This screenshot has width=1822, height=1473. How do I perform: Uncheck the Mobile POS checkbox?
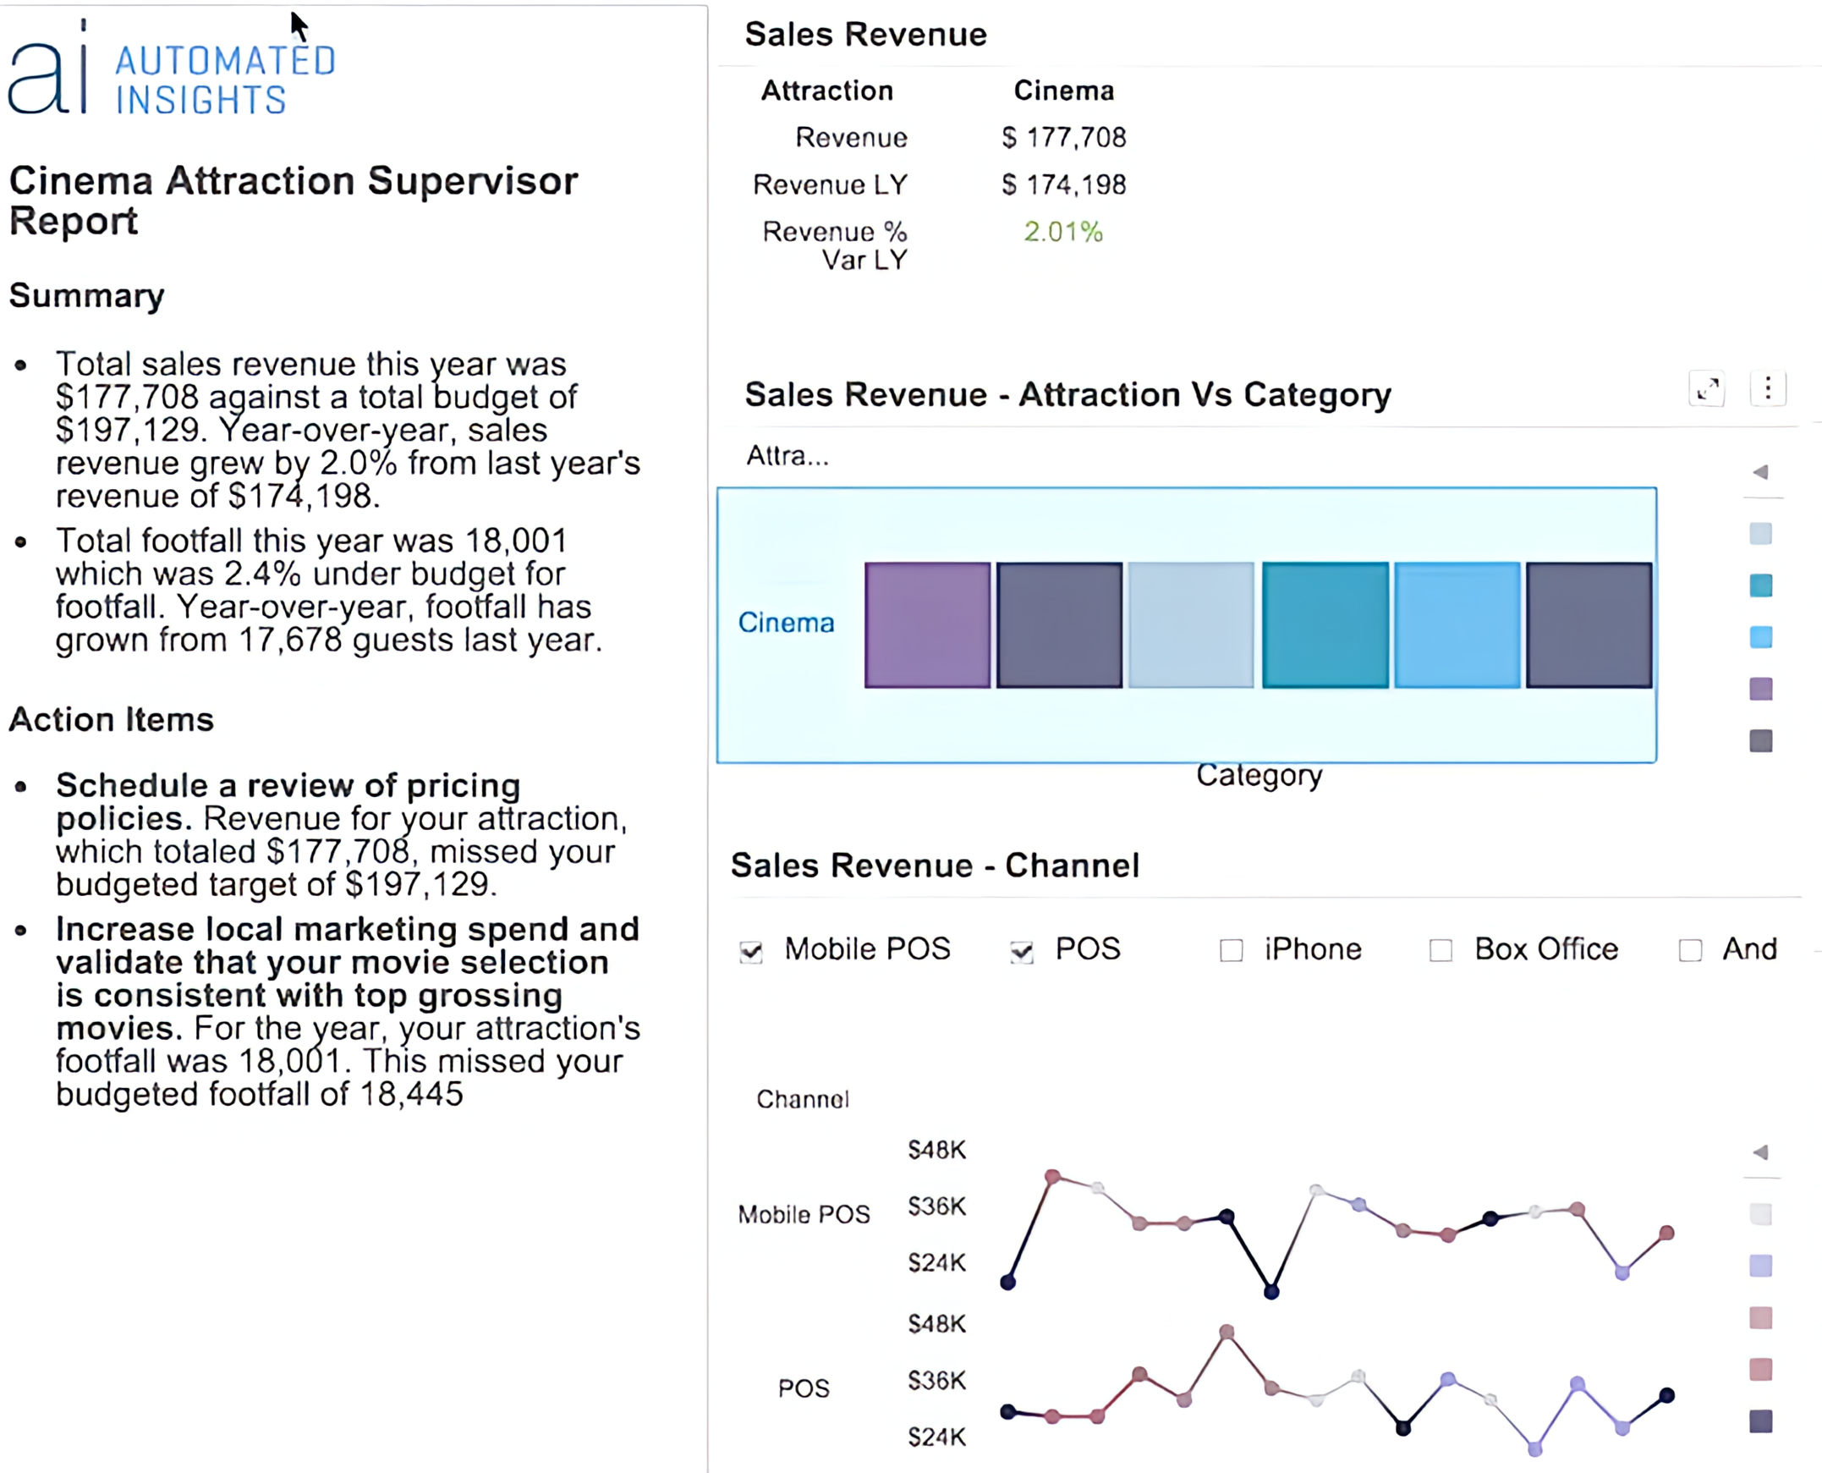point(750,951)
